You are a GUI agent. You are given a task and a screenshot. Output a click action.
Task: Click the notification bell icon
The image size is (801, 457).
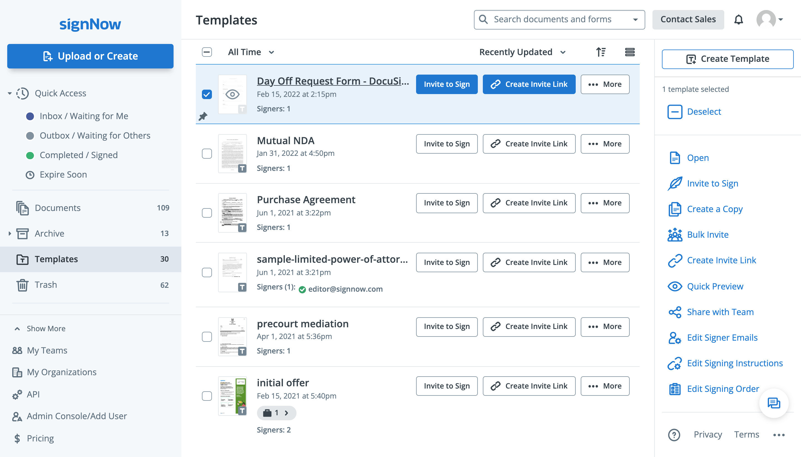738,20
